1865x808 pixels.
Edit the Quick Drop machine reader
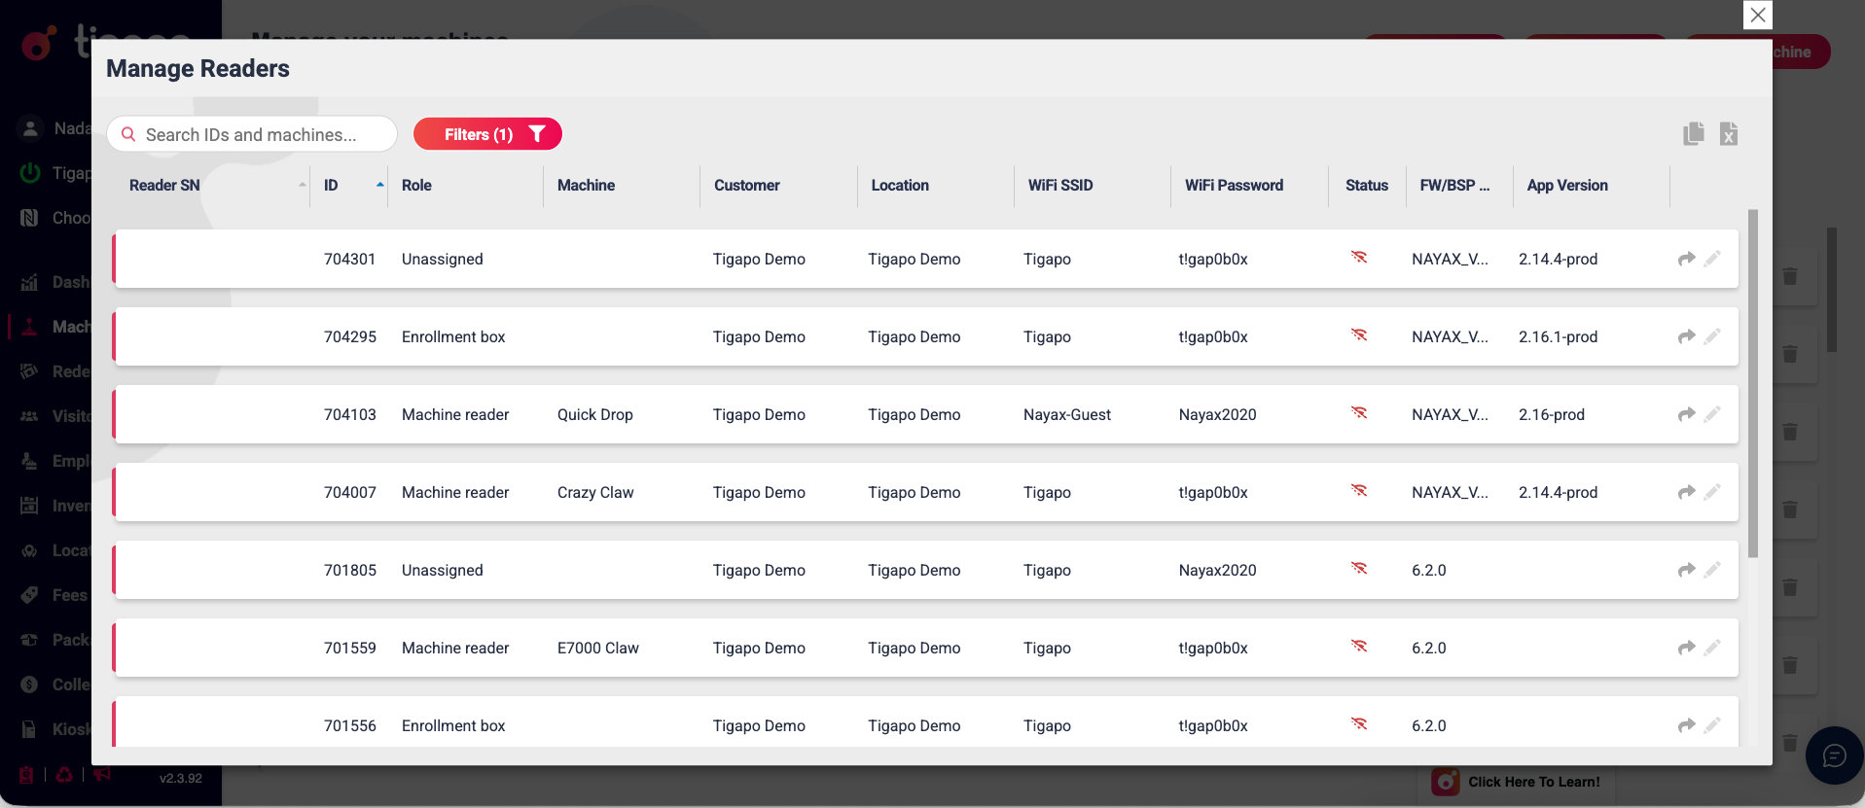[1712, 414]
